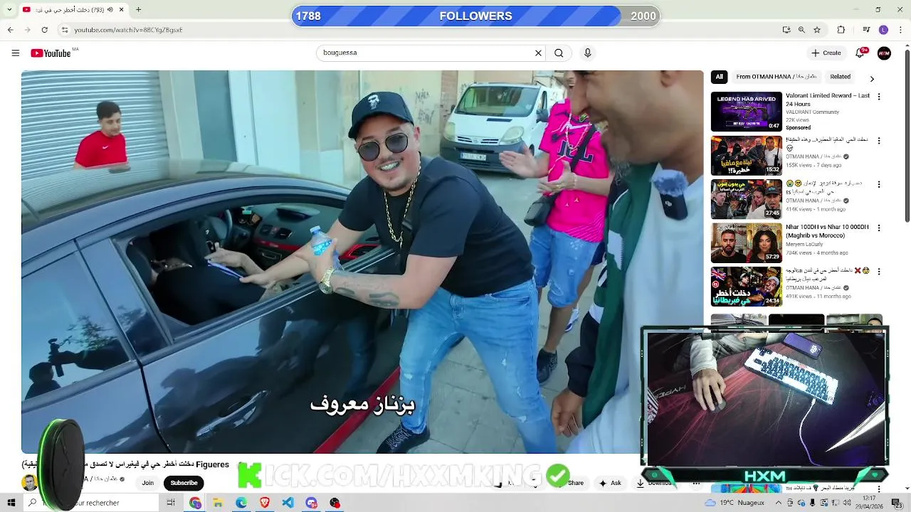Focus the browser address bar URL
The height and width of the screenshot is (512, 911).
click(x=128, y=30)
